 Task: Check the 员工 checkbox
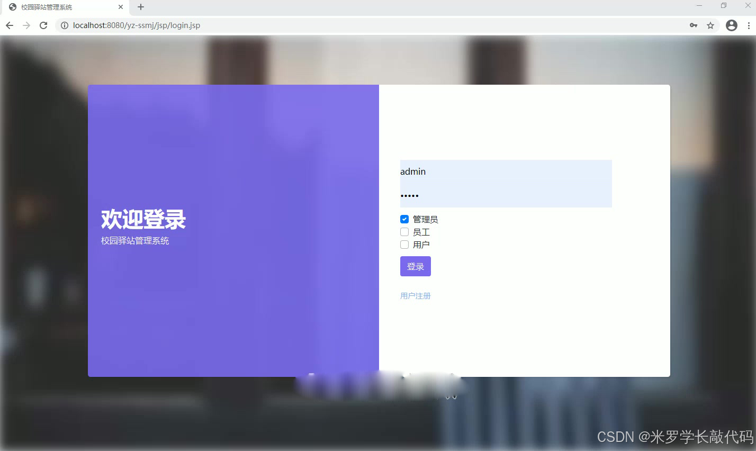[x=404, y=231]
